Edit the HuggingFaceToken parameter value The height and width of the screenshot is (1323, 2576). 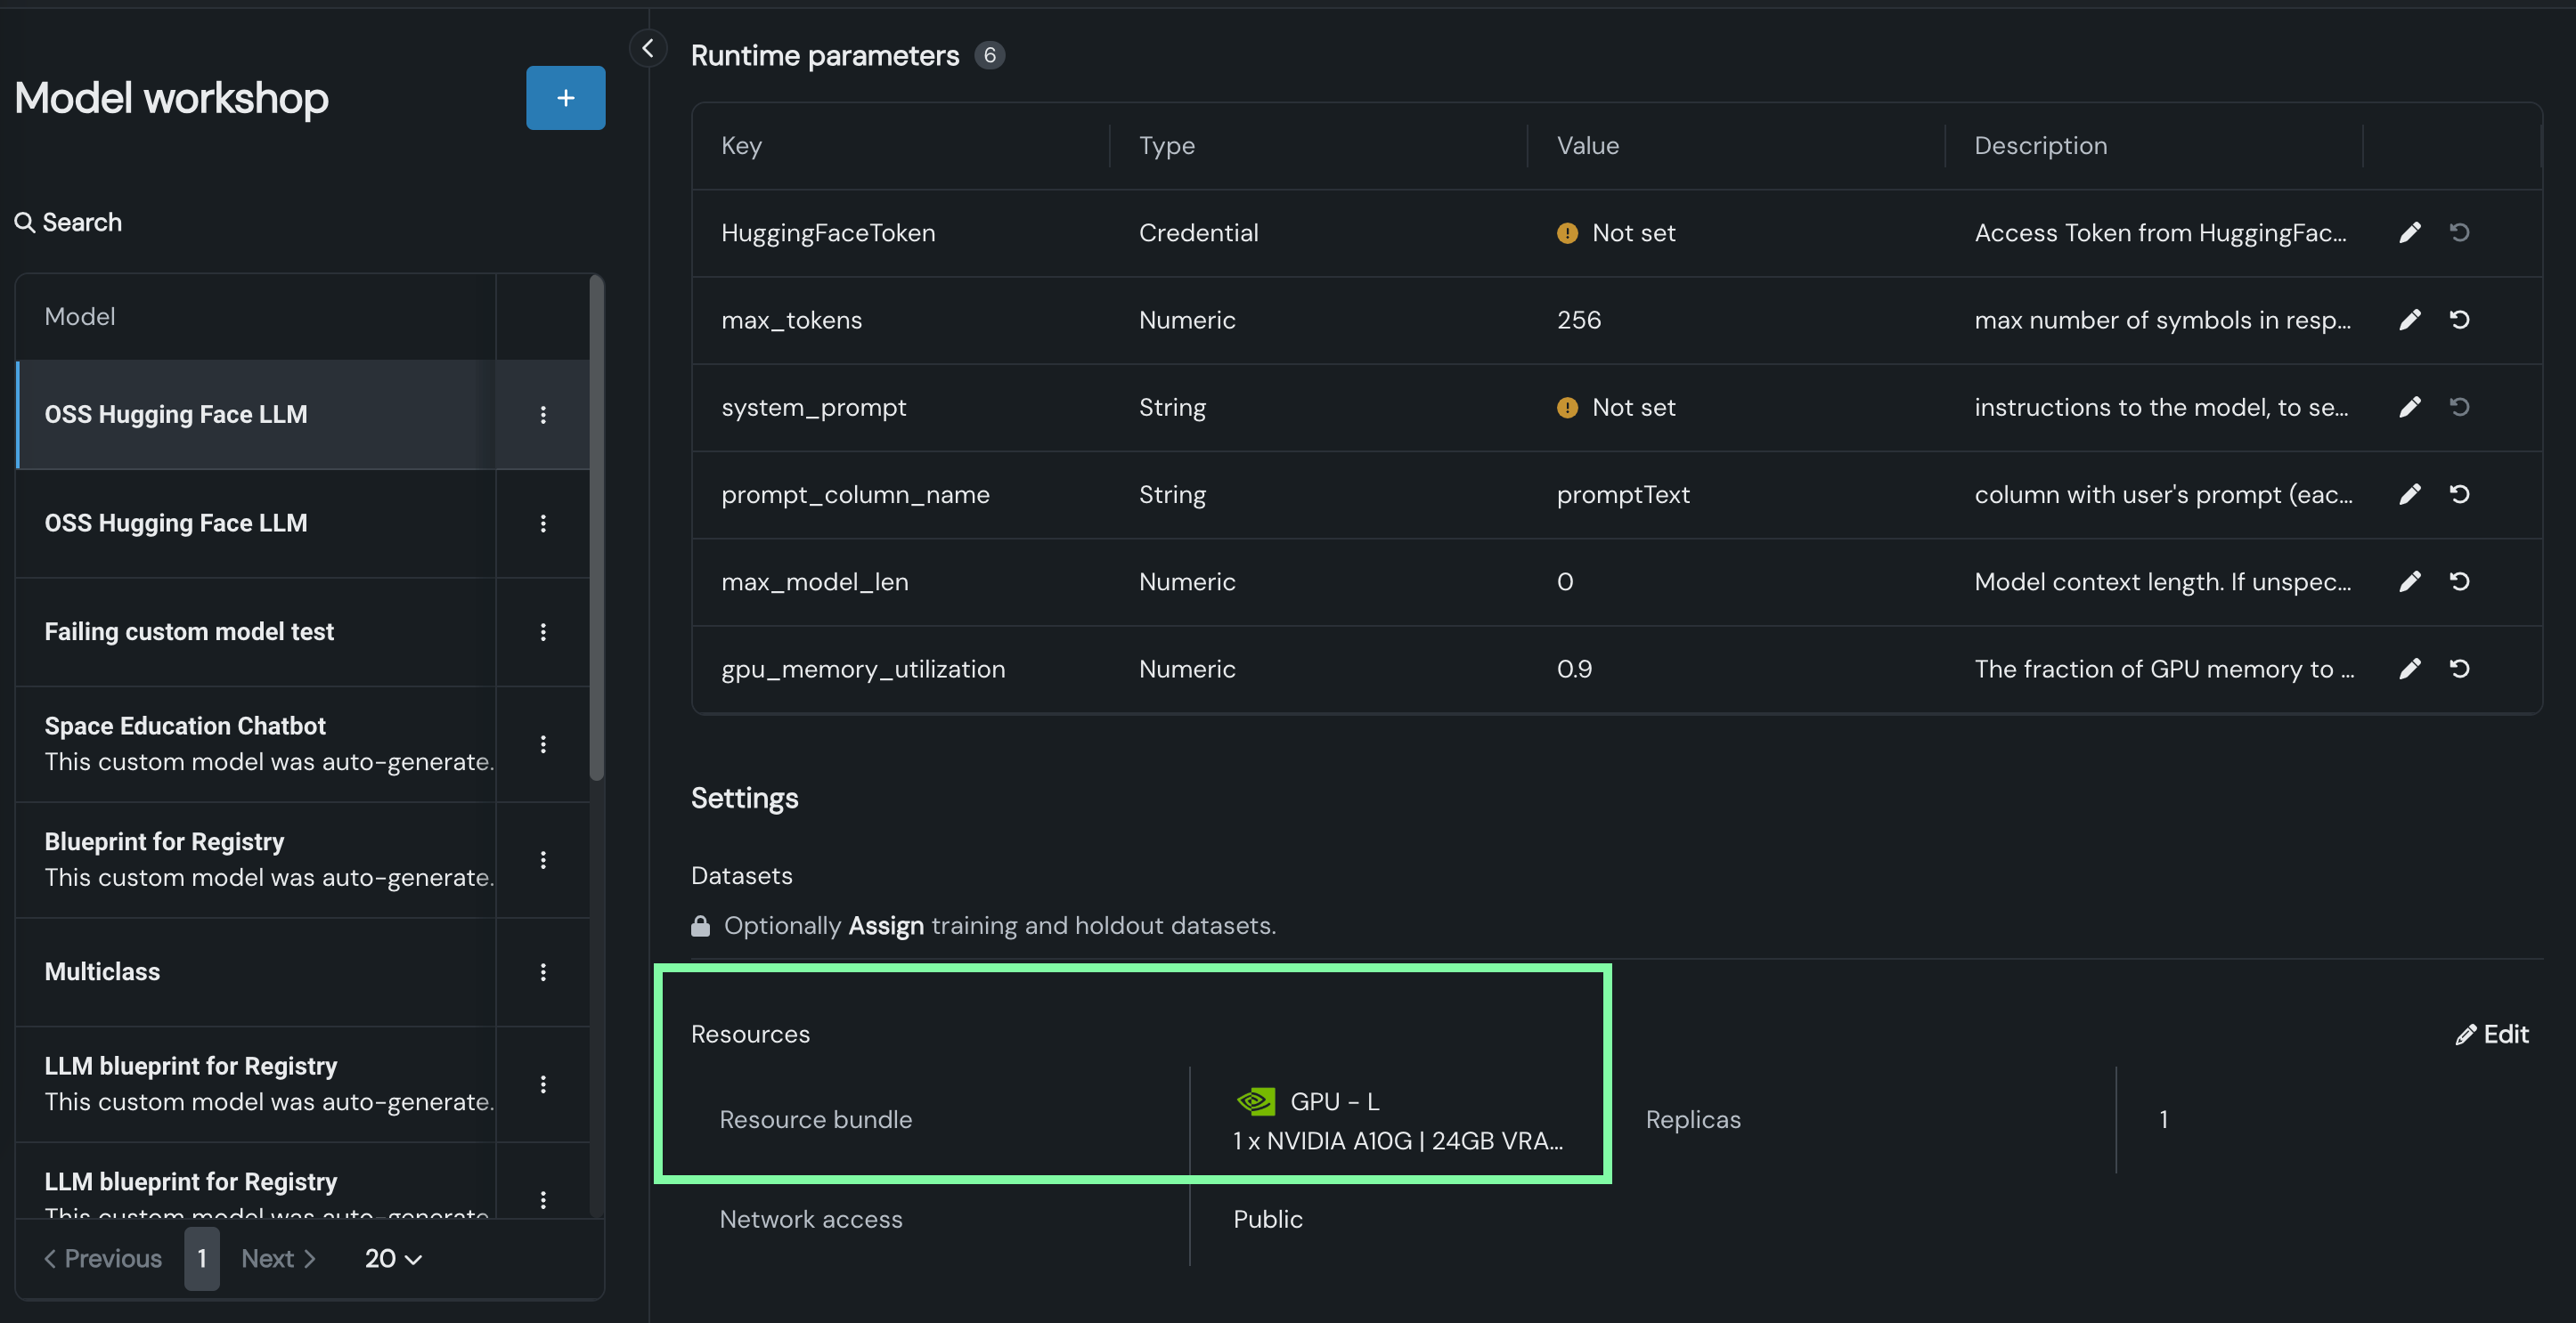point(2409,233)
